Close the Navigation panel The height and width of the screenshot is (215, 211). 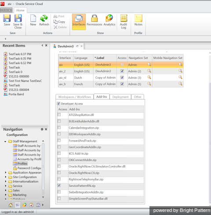click(x=46, y=129)
